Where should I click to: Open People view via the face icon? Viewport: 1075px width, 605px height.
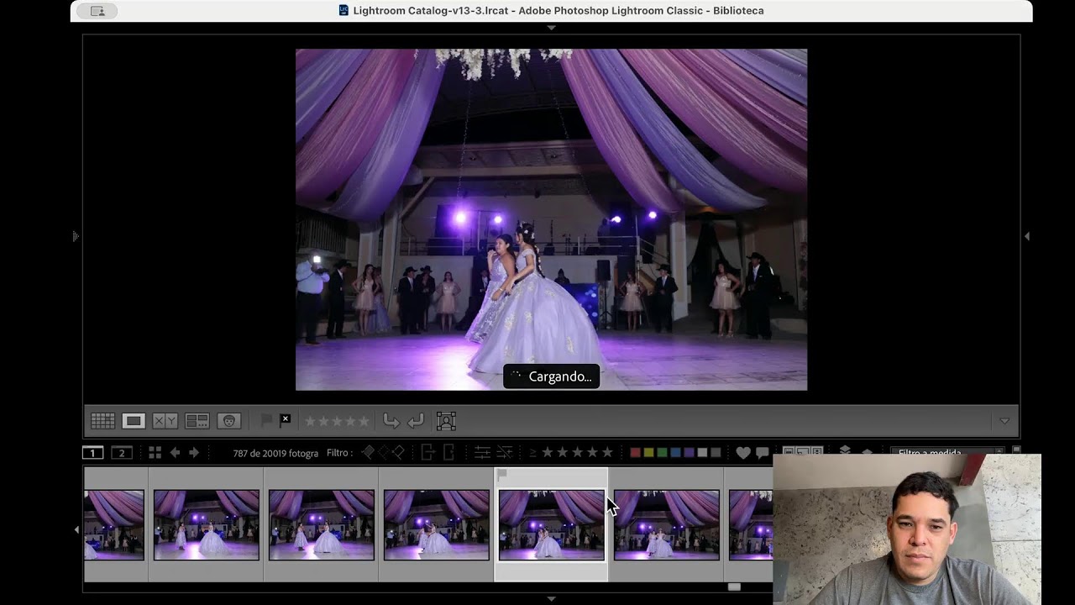click(228, 421)
